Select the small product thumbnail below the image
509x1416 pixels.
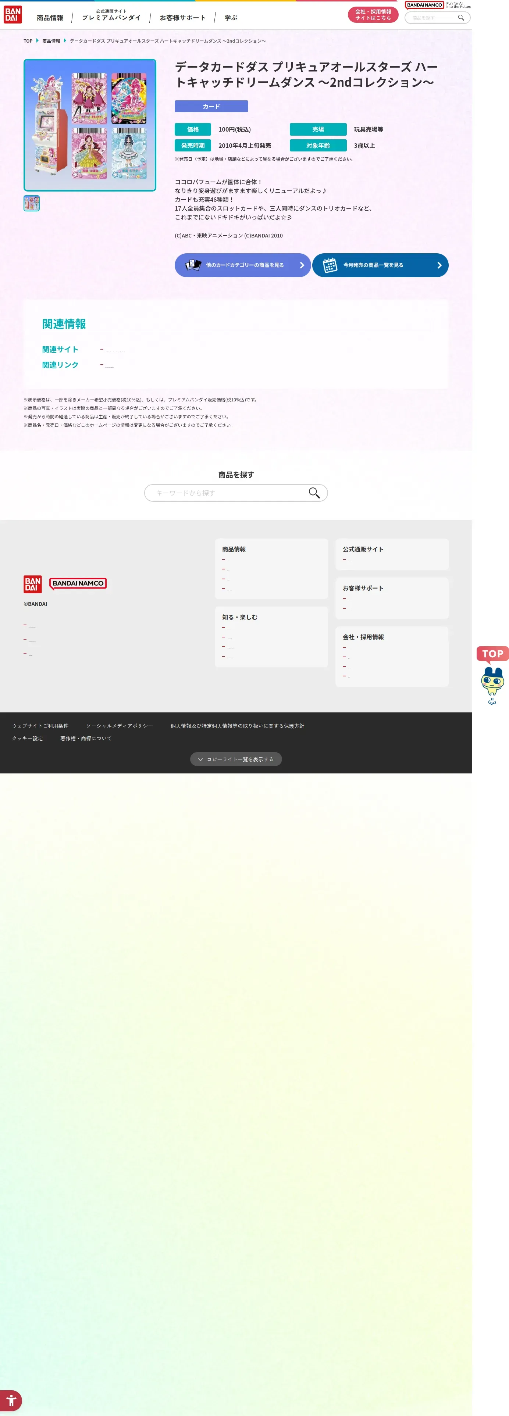pyautogui.click(x=31, y=203)
